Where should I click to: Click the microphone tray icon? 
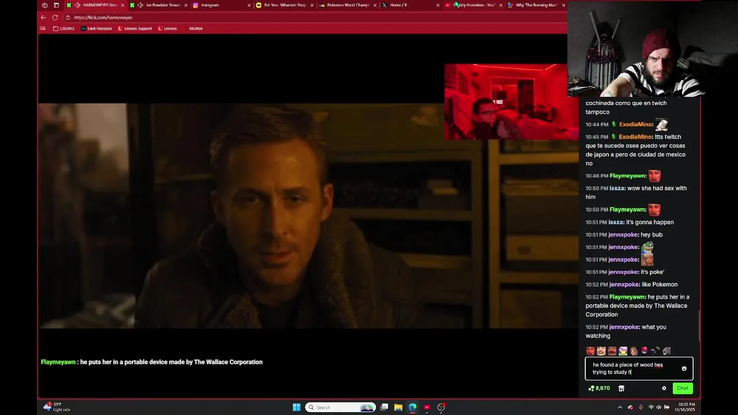click(x=640, y=408)
